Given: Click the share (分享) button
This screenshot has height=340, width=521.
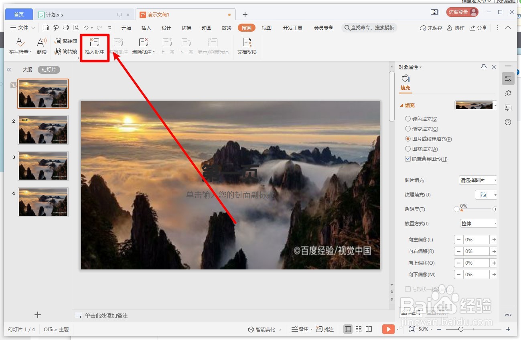Looking at the screenshot, I should pos(478,28).
